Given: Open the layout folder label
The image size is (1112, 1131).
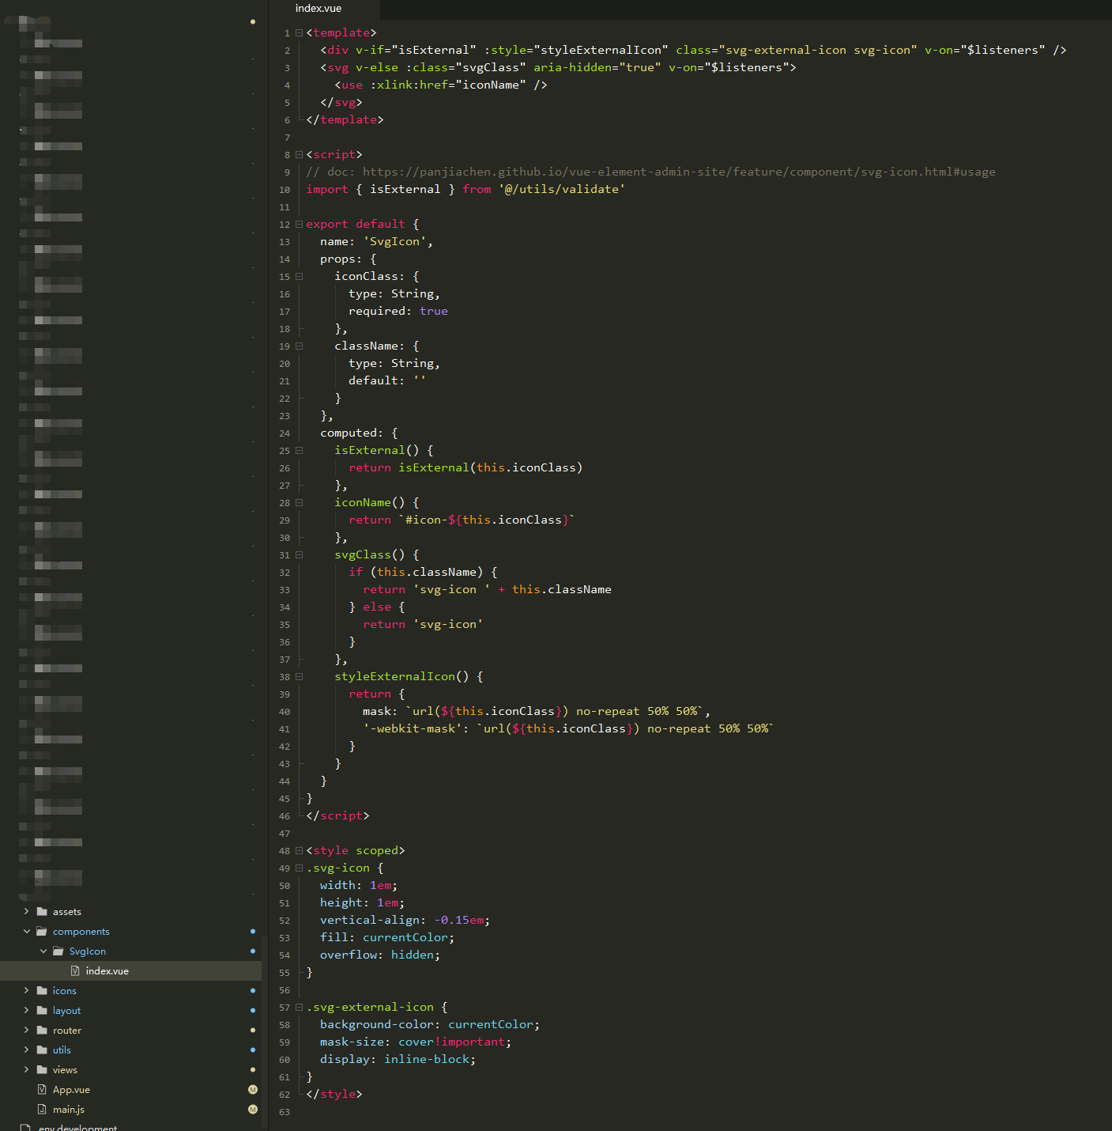Looking at the screenshot, I should tap(66, 1011).
